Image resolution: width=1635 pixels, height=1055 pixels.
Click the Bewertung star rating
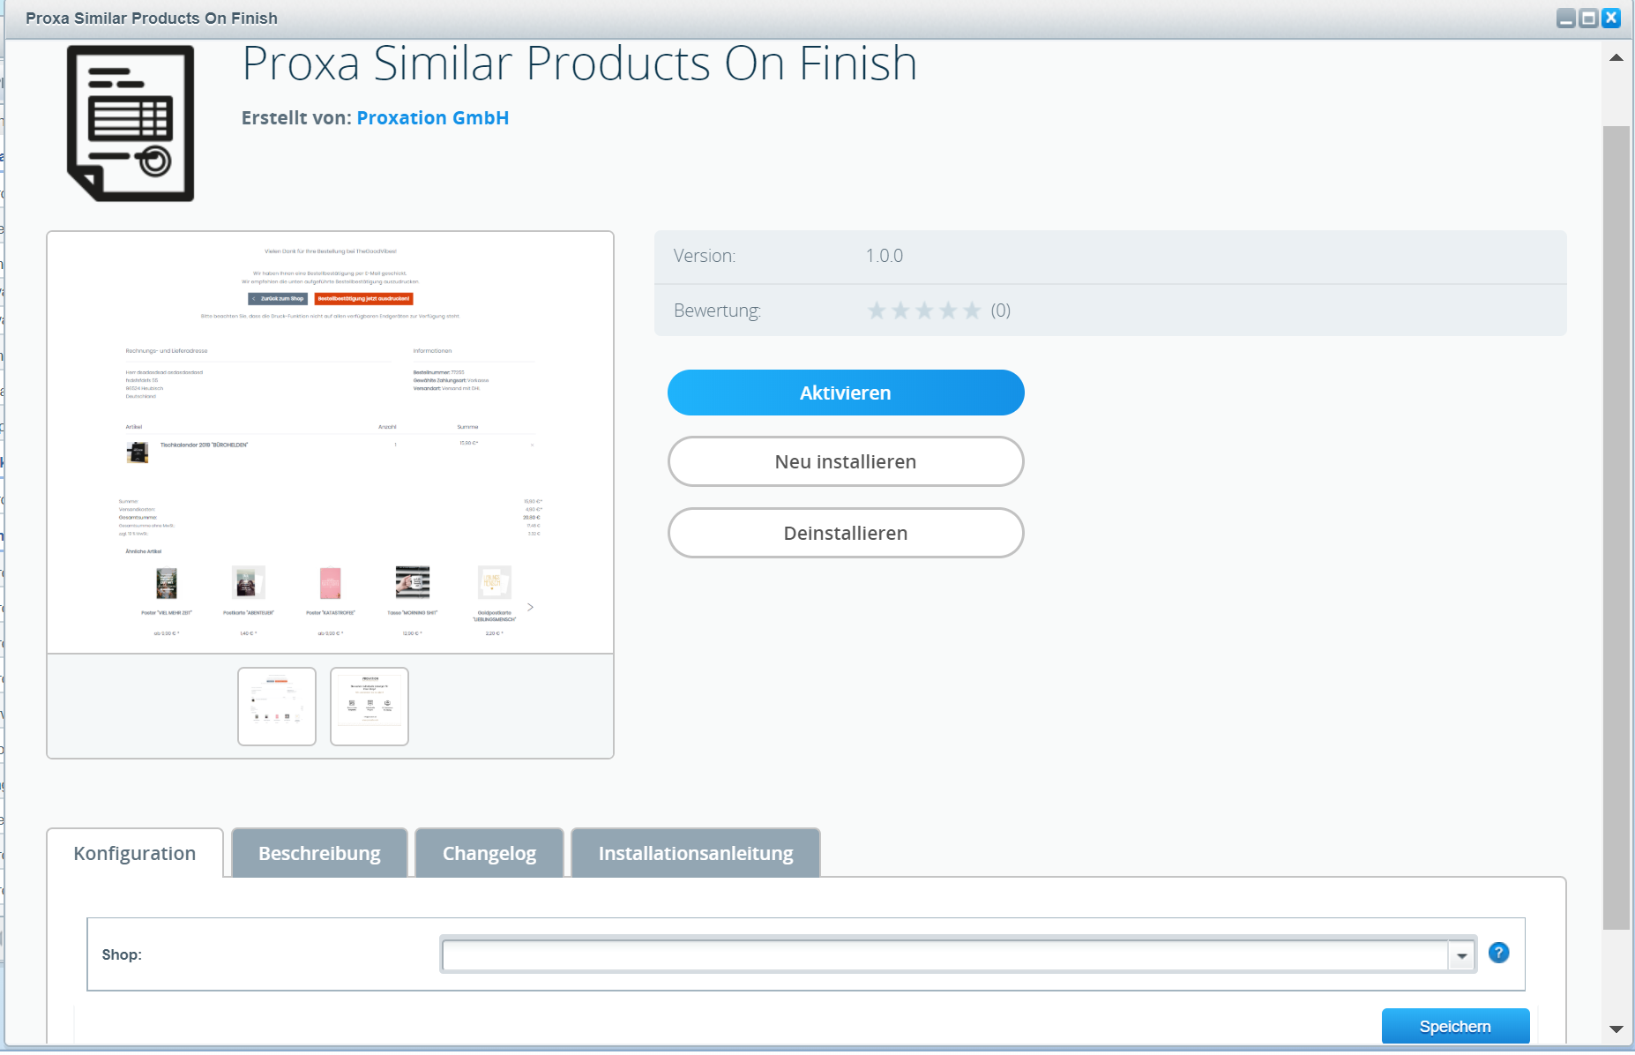coord(924,311)
